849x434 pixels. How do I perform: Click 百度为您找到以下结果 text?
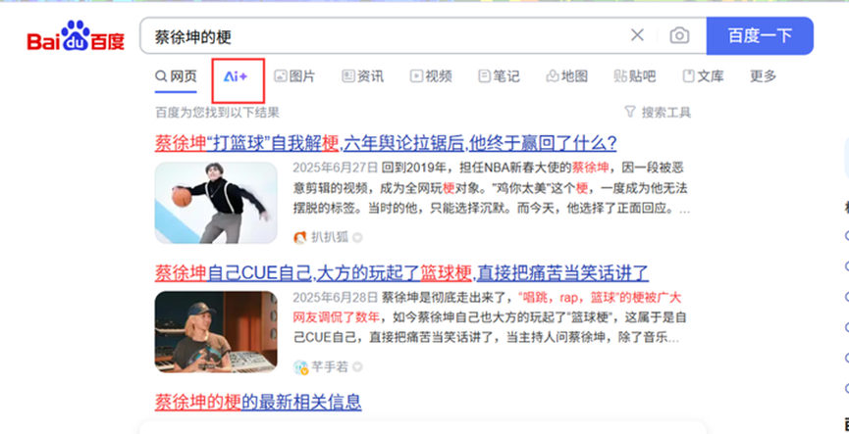(217, 113)
